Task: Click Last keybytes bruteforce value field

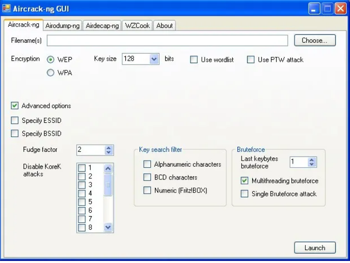Action: [x=299, y=162]
